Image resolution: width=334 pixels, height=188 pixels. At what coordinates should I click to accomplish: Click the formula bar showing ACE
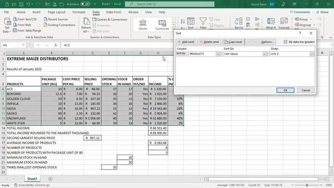click(x=117, y=45)
